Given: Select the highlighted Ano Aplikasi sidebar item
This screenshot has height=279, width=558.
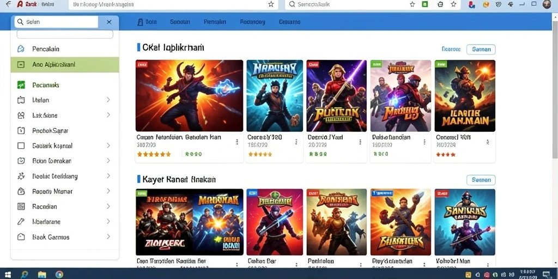Looking at the screenshot, I should tap(65, 65).
